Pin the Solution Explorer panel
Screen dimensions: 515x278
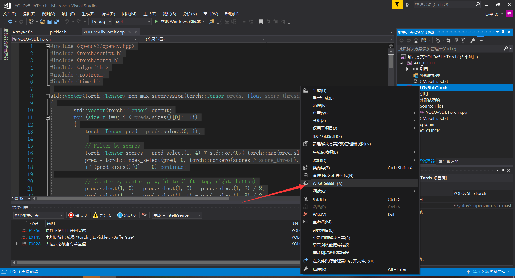[x=503, y=32]
